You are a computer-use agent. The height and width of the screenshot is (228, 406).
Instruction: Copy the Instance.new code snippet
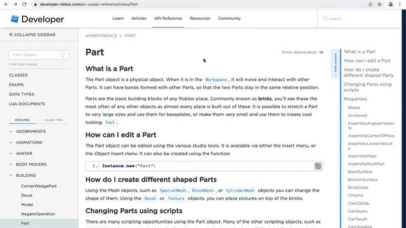(318, 166)
